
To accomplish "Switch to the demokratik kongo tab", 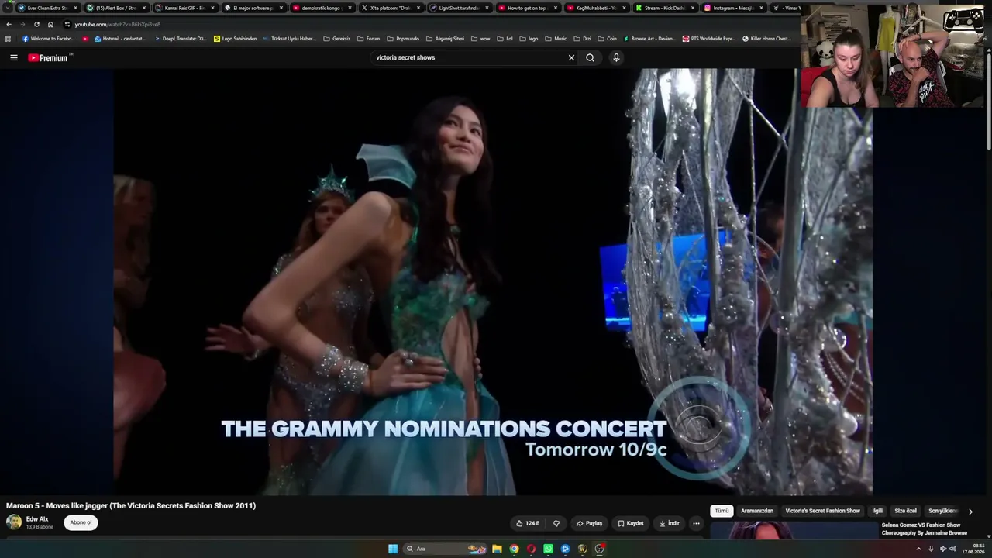I will tap(322, 8).
